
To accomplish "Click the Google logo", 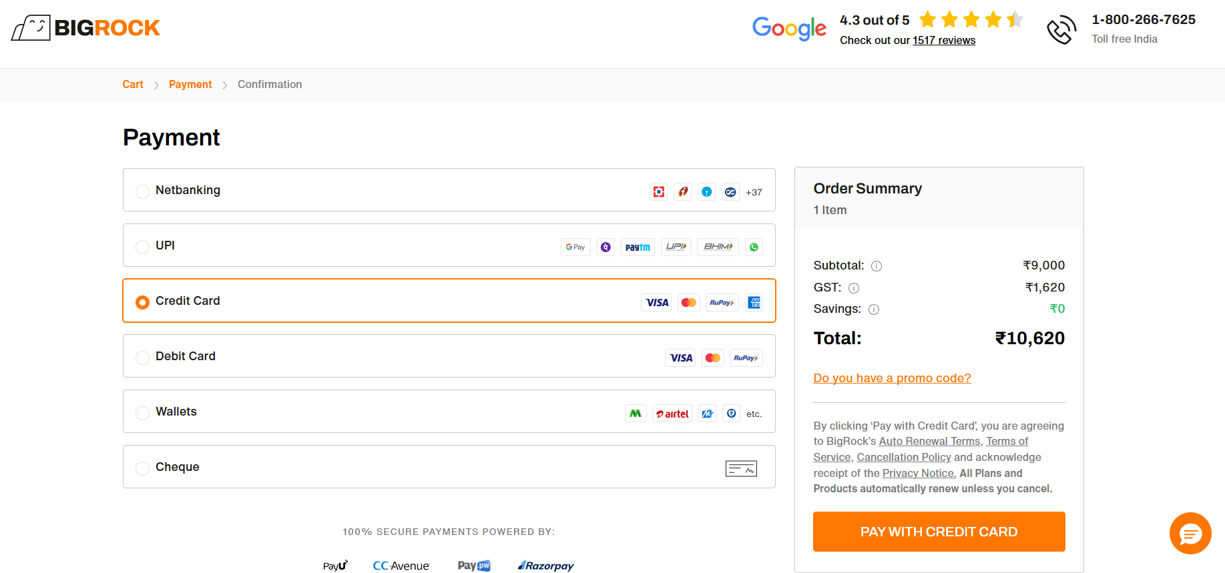I will (x=789, y=28).
